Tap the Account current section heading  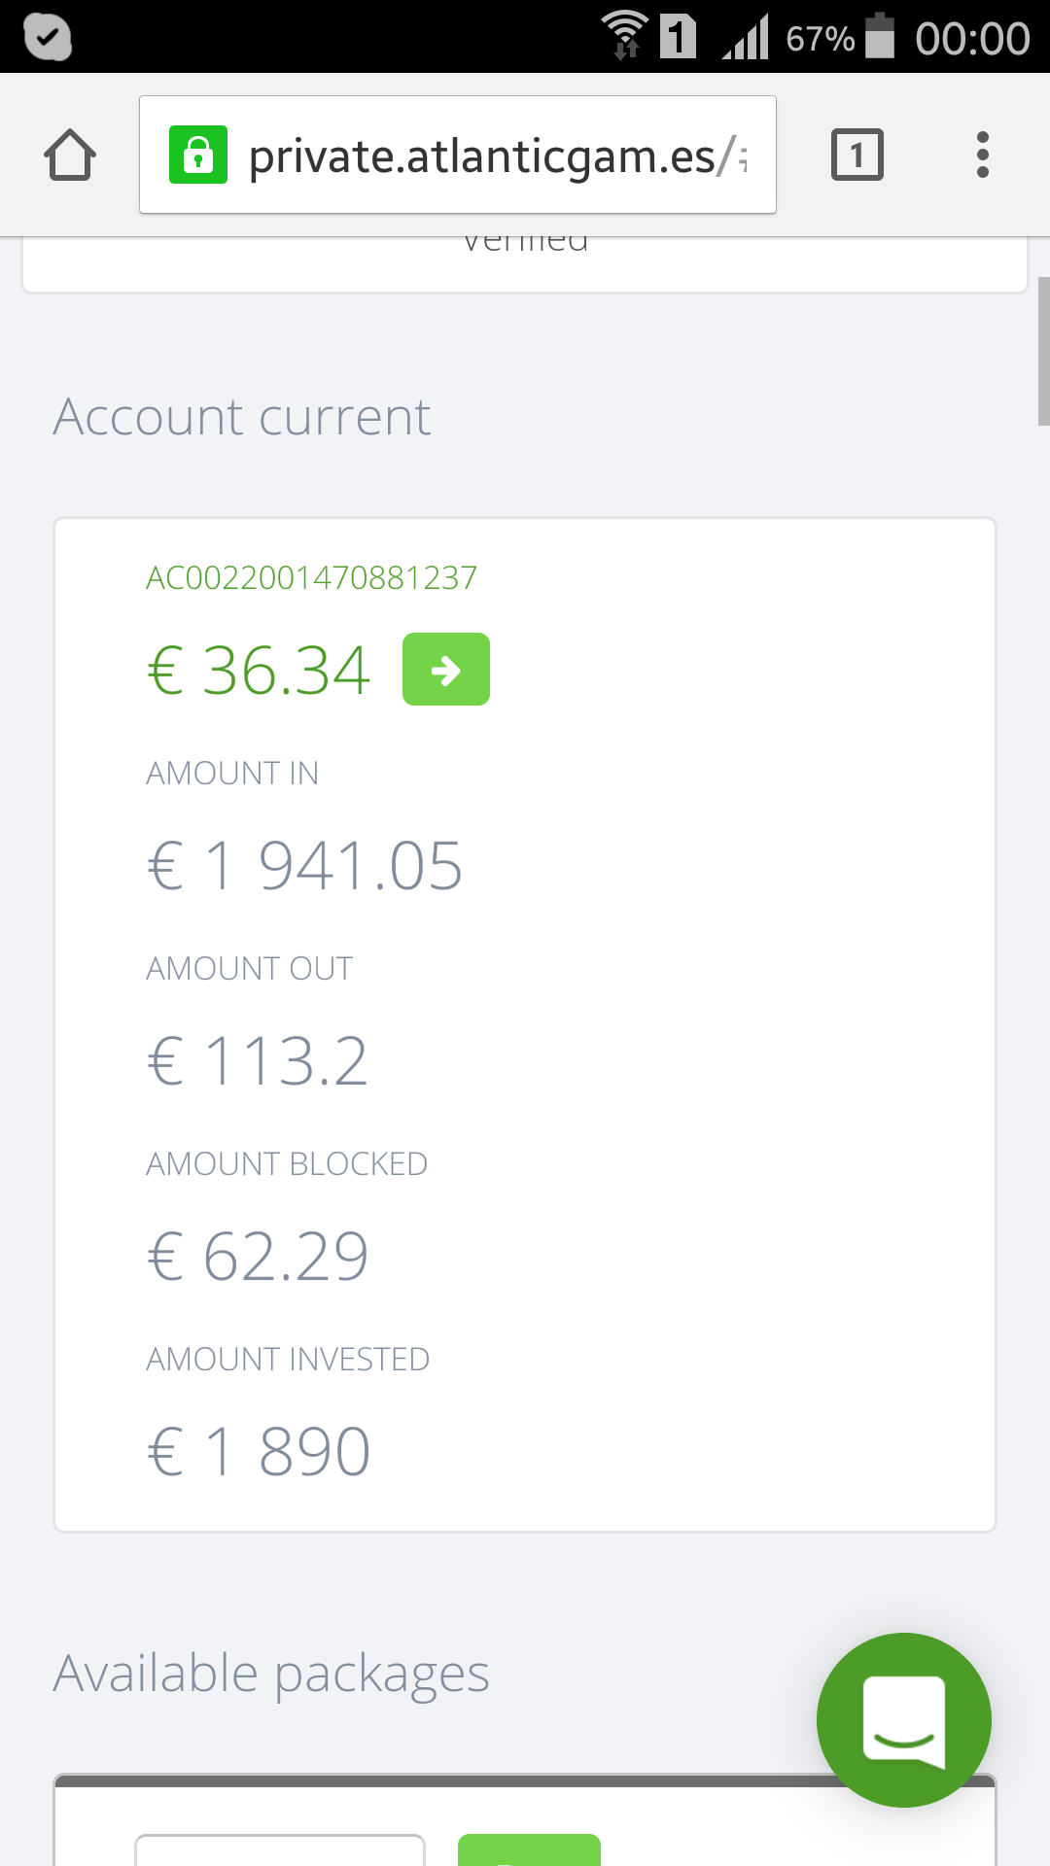tap(242, 417)
